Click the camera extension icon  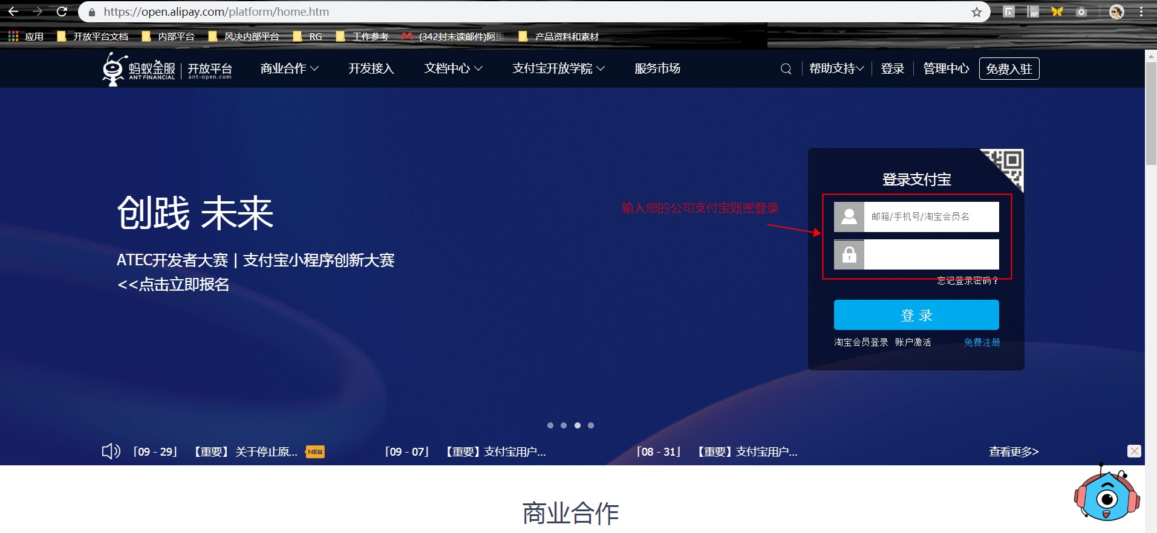tap(1081, 11)
